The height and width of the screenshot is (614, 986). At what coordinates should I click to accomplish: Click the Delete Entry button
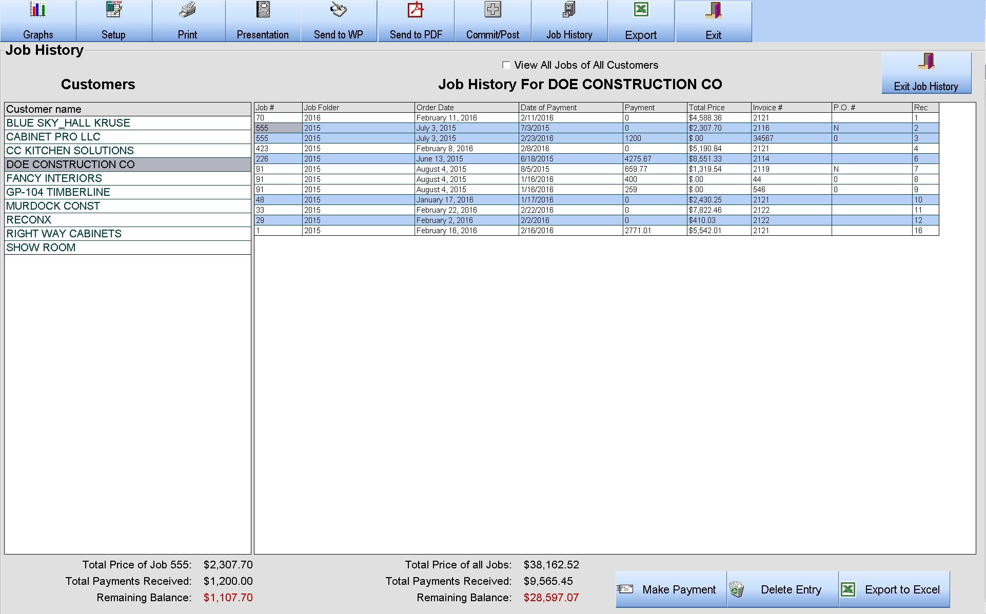coord(782,589)
